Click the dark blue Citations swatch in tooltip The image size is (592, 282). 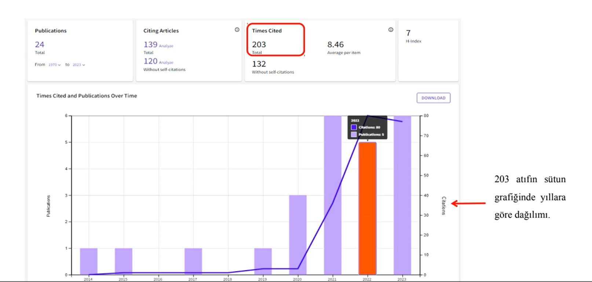click(x=354, y=127)
